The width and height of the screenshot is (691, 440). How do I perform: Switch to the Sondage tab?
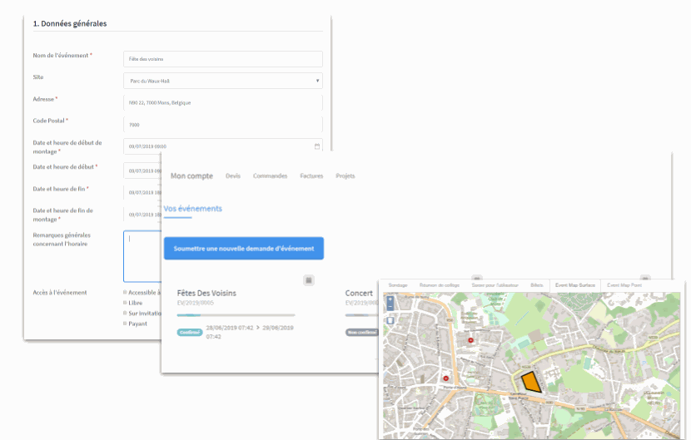tap(398, 285)
